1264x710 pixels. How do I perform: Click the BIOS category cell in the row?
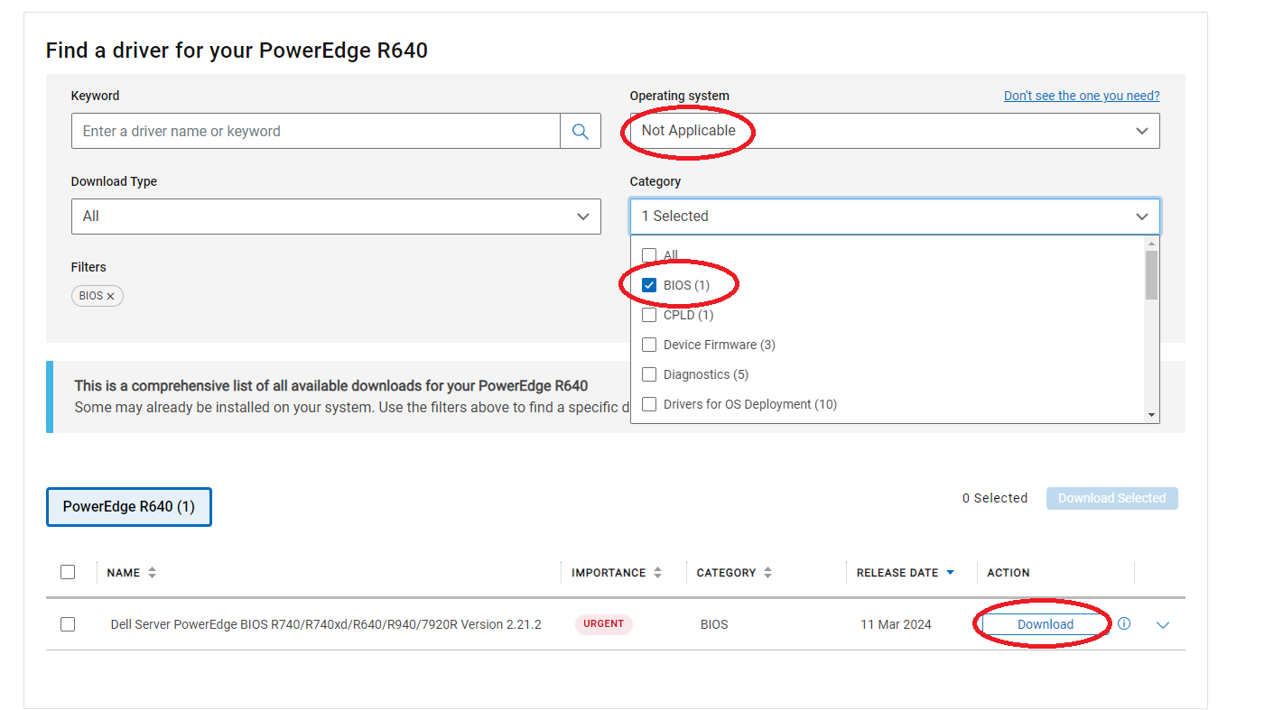coord(714,624)
